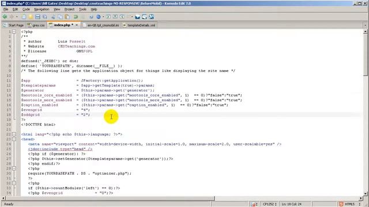Viewport: 369px width, 207px height.
Task: Click the require optimizer.php line
Action: pyautogui.click(x=80, y=174)
